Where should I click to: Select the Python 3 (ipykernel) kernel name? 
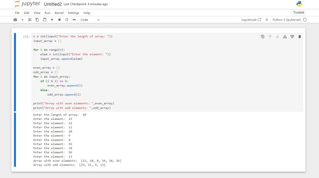(286, 20)
